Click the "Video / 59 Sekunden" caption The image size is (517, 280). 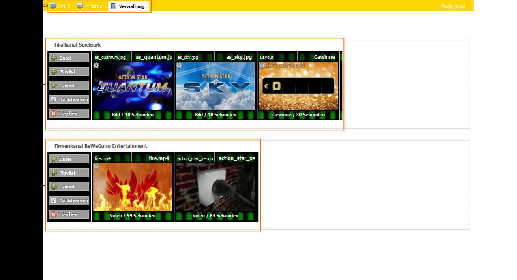coord(133,216)
